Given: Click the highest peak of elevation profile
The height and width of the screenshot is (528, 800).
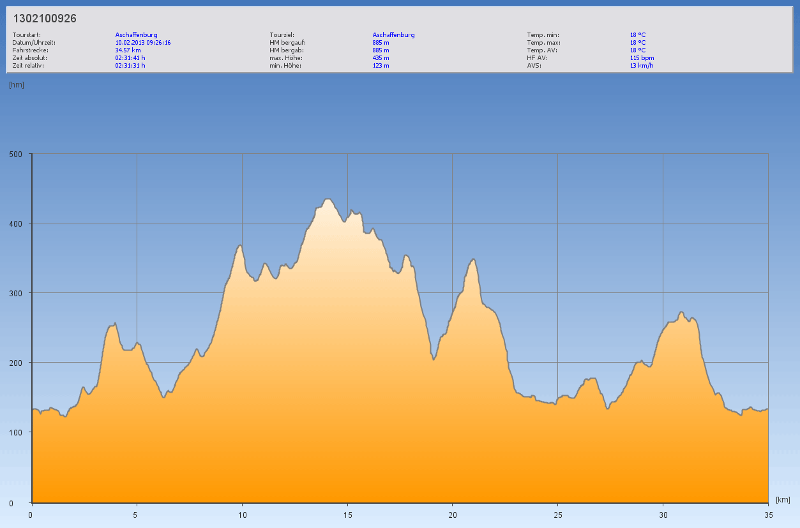Looking at the screenshot, I should click(x=328, y=199).
